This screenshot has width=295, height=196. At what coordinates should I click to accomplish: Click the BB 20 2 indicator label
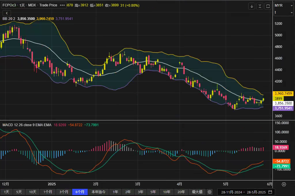click(x=9, y=19)
